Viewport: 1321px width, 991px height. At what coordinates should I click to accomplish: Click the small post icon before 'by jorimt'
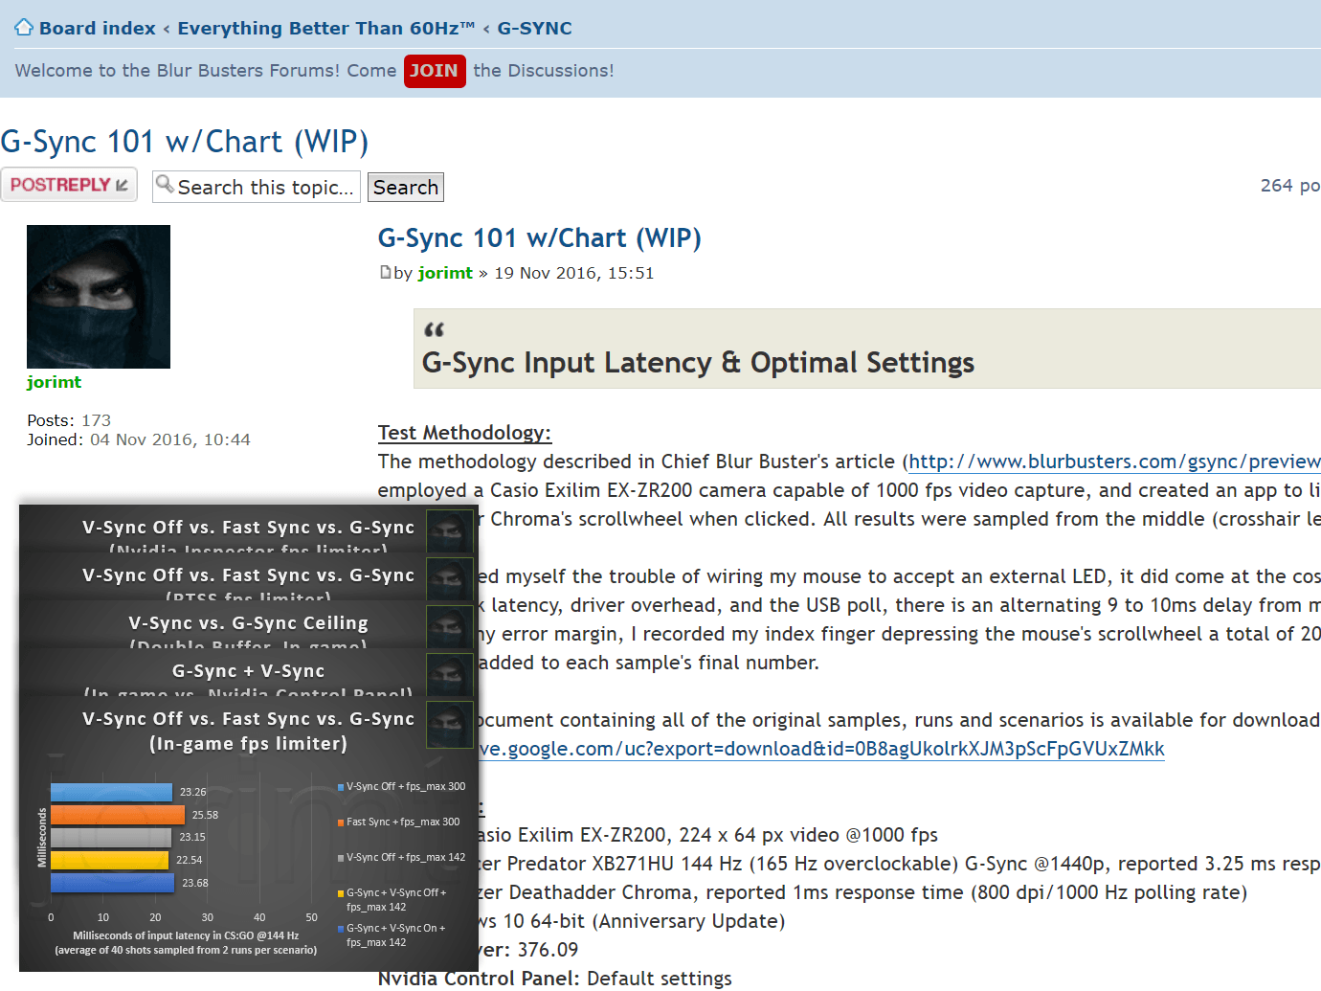coord(385,273)
